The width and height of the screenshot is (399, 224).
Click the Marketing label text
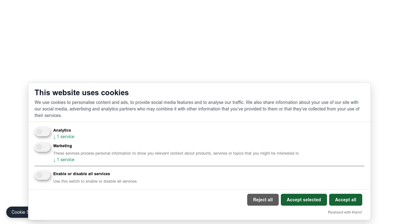coord(63,146)
